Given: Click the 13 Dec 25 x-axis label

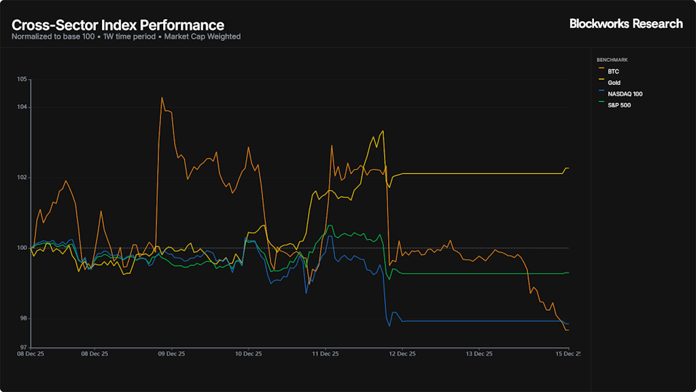Looking at the screenshot, I should coord(478,354).
